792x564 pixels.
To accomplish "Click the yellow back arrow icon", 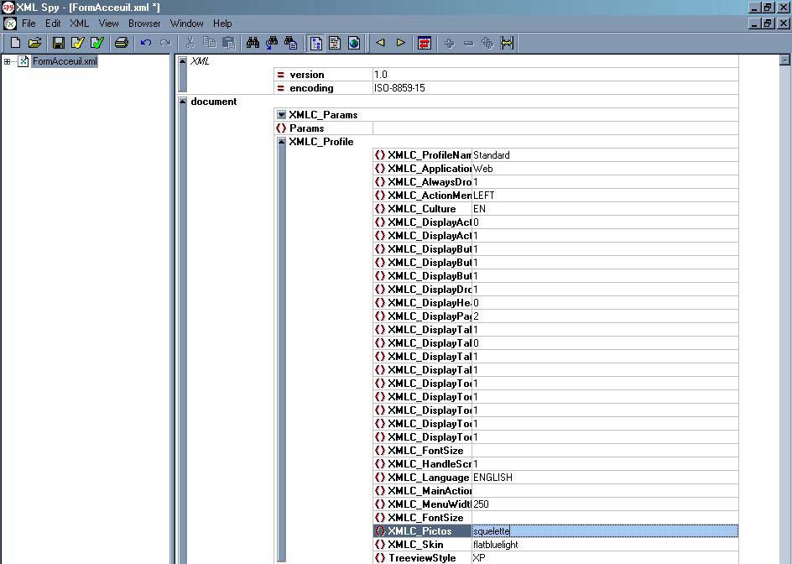I will [x=380, y=43].
